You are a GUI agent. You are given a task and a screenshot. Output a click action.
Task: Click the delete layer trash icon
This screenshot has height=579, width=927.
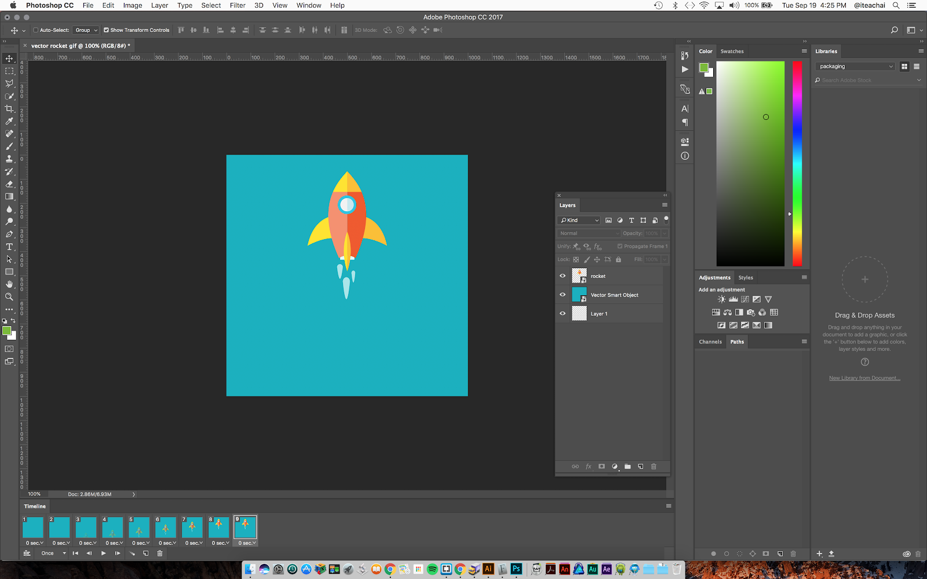point(654,467)
